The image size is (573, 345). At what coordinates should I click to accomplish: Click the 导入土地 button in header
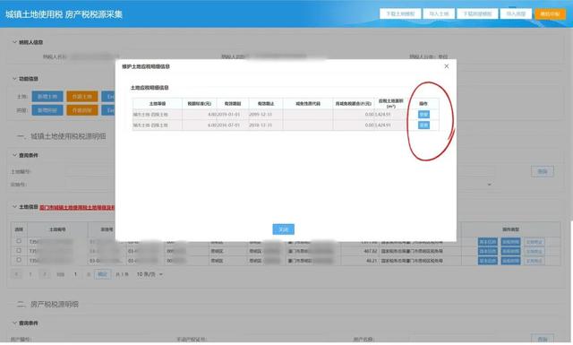pos(439,14)
